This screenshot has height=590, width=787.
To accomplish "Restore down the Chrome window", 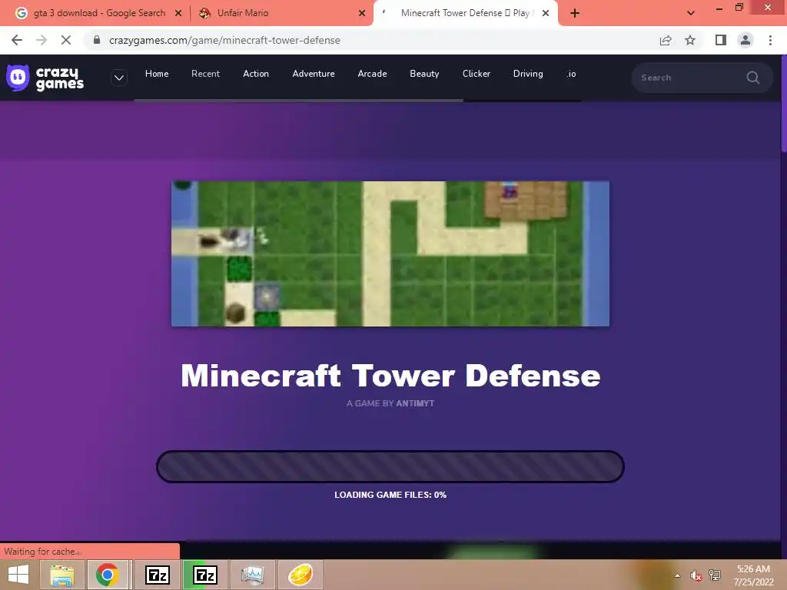I will (x=739, y=8).
